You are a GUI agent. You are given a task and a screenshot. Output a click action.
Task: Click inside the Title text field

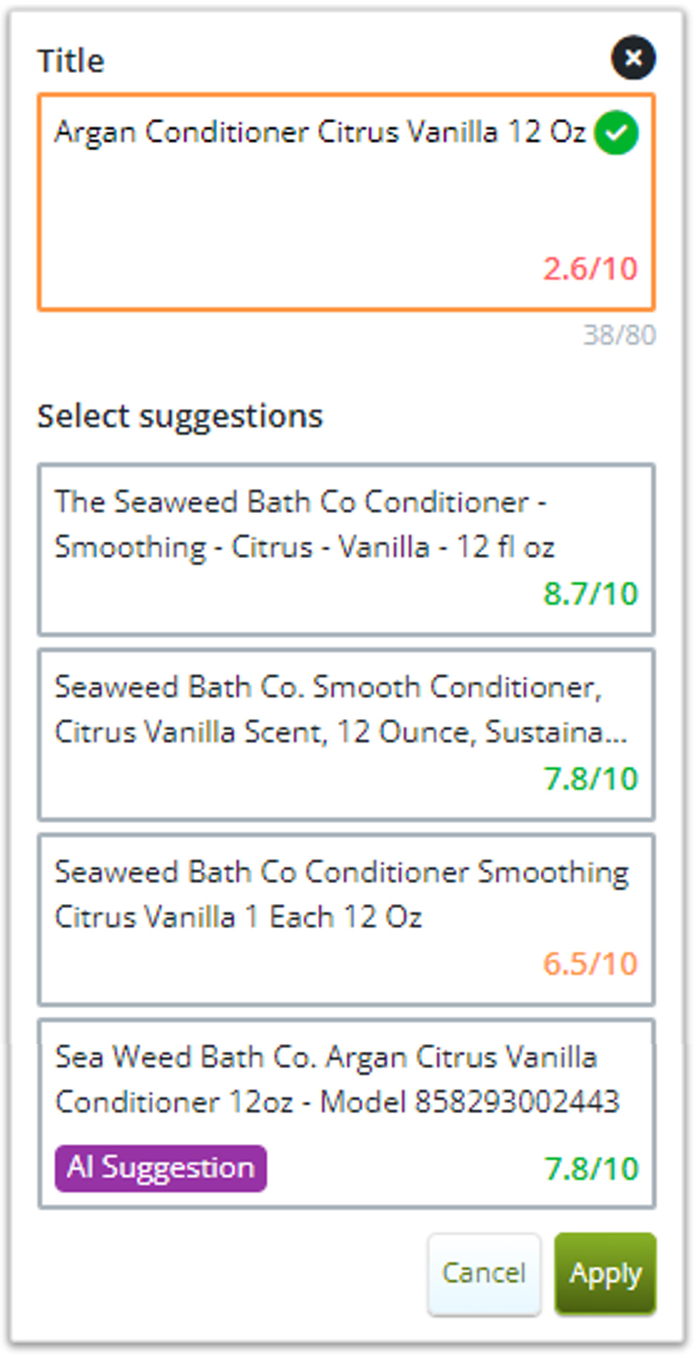pyautogui.click(x=346, y=202)
